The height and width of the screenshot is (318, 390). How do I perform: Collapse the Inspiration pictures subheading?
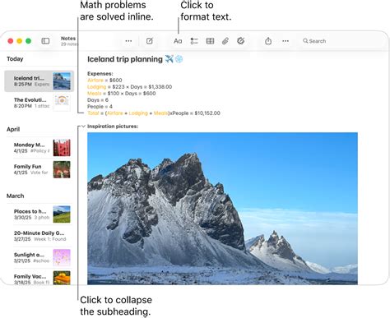click(x=83, y=127)
